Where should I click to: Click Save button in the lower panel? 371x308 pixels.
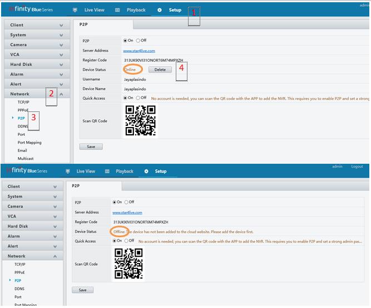click(x=82, y=290)
